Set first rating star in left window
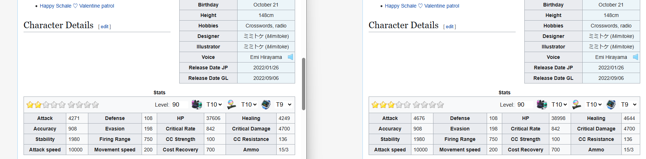 pos(30,105)
